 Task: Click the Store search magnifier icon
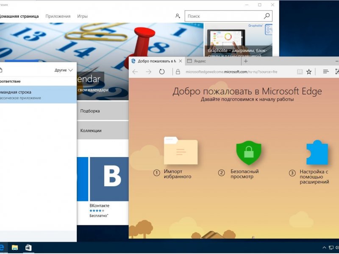tap(267, 16)
